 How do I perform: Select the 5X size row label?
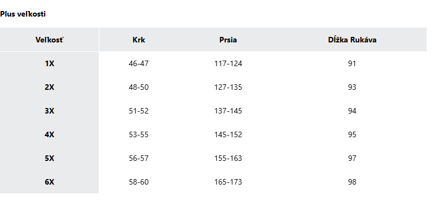pyautogui.click(x=49, y=158)
